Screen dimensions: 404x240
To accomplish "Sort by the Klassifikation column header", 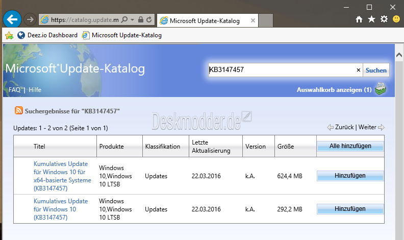I will (163, 147).
